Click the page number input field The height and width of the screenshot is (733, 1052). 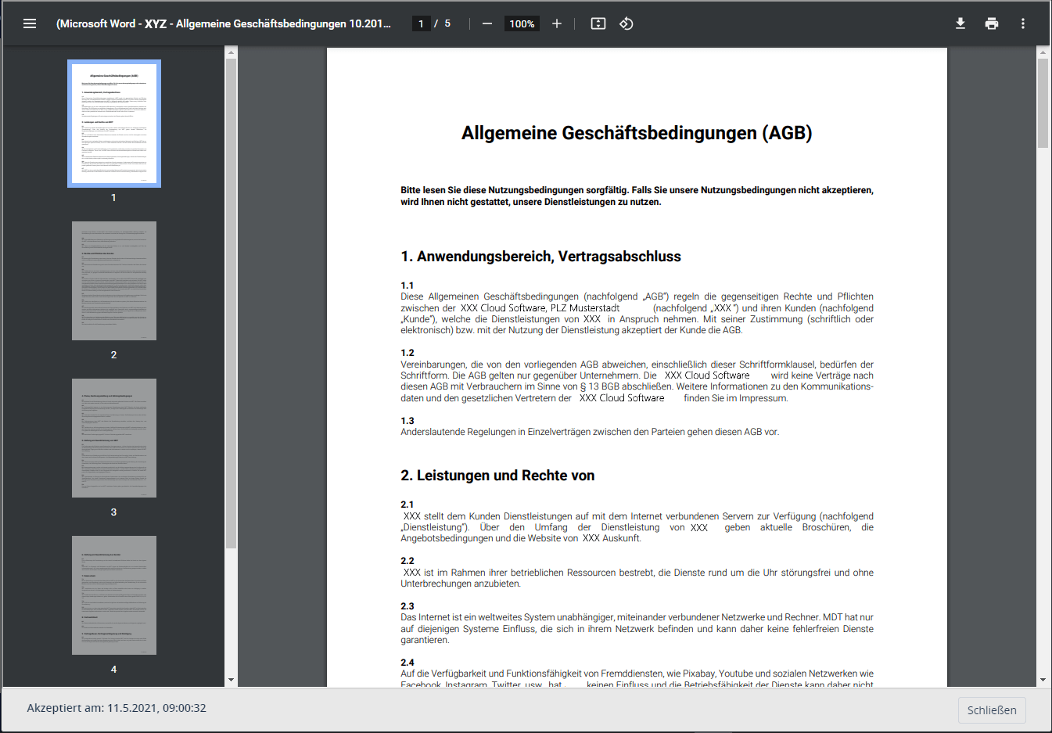click(x=421, y=23)
